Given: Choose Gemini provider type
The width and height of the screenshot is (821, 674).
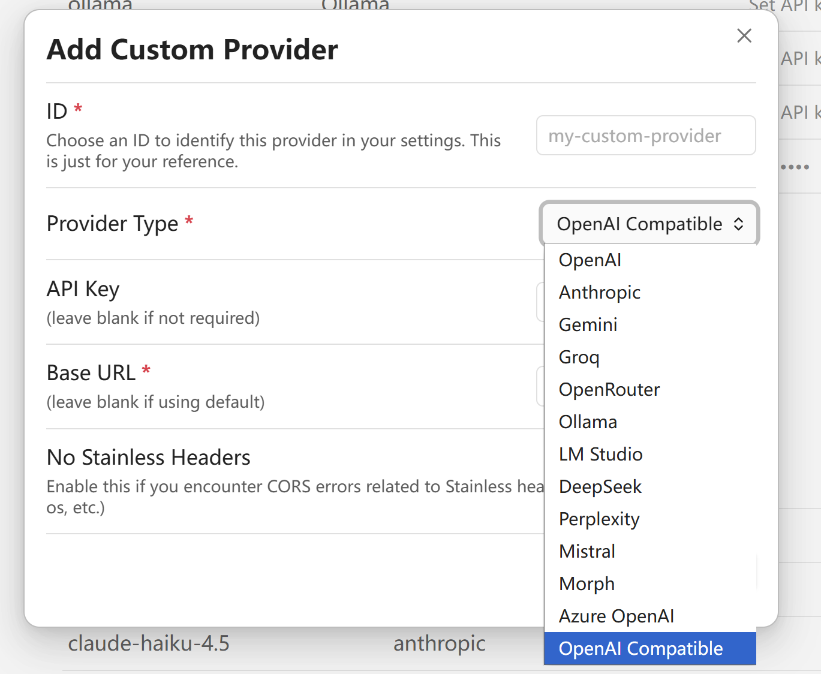Looking at the screenshot, I should pos(650,325).
